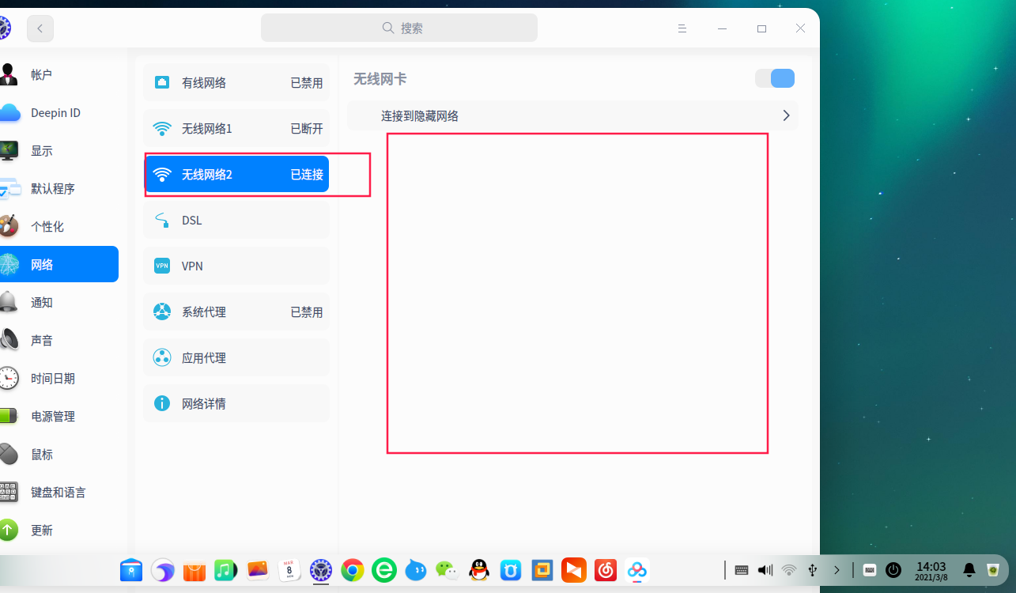Open the 默认程序 settings module
1016x593 pixels.
click(59, 188)
